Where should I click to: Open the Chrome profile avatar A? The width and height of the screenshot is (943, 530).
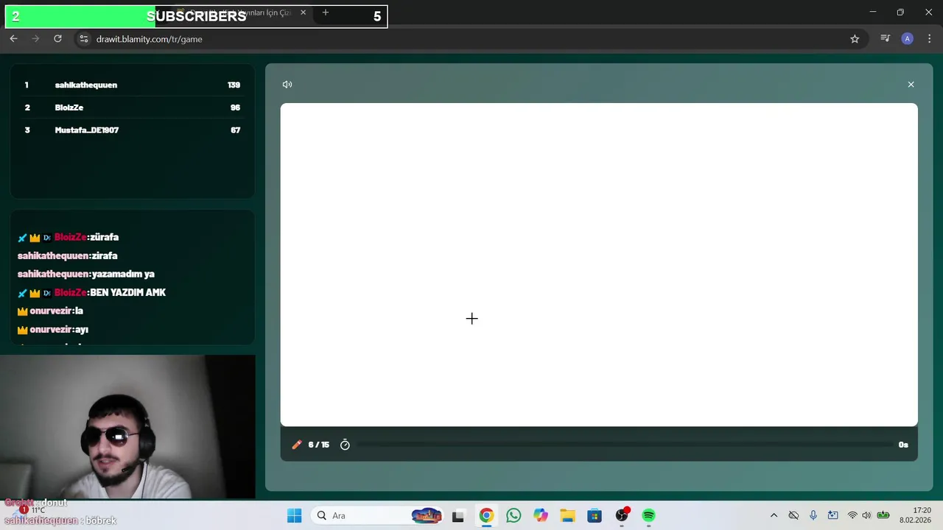pos(908,39)
